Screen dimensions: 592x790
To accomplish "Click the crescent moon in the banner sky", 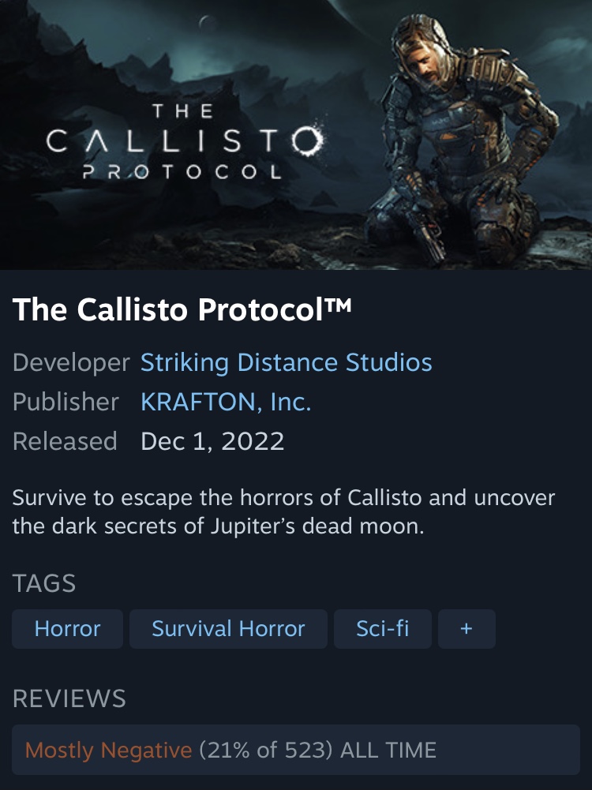I will [206, 22].
